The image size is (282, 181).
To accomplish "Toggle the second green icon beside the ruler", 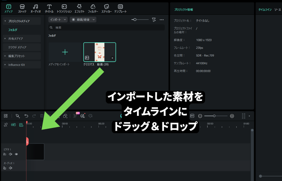I will (x=21, y=125).
